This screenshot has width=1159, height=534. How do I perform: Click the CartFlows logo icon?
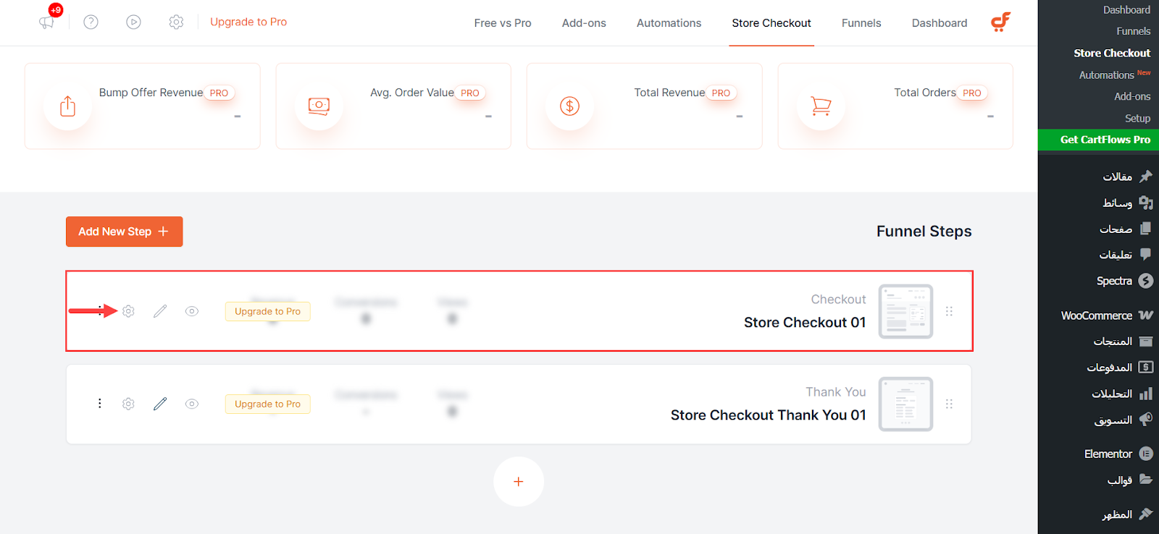(1000, 22)
